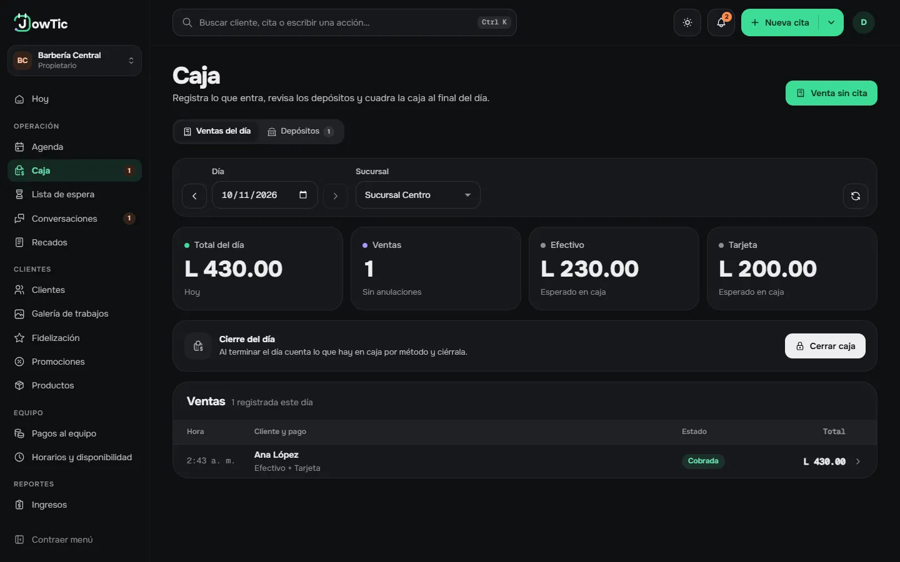Image resolution: width=900 pixels, height=562 pixels.
Task: Click the Ventas count card
Action: click(436, 269)
